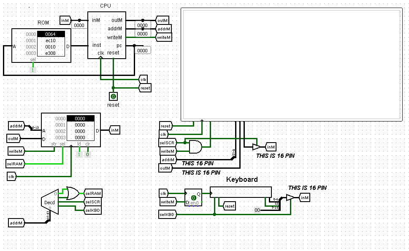Select the keyboard input component box
Viewport: 409px width, 251px height.
click(241, 192)
